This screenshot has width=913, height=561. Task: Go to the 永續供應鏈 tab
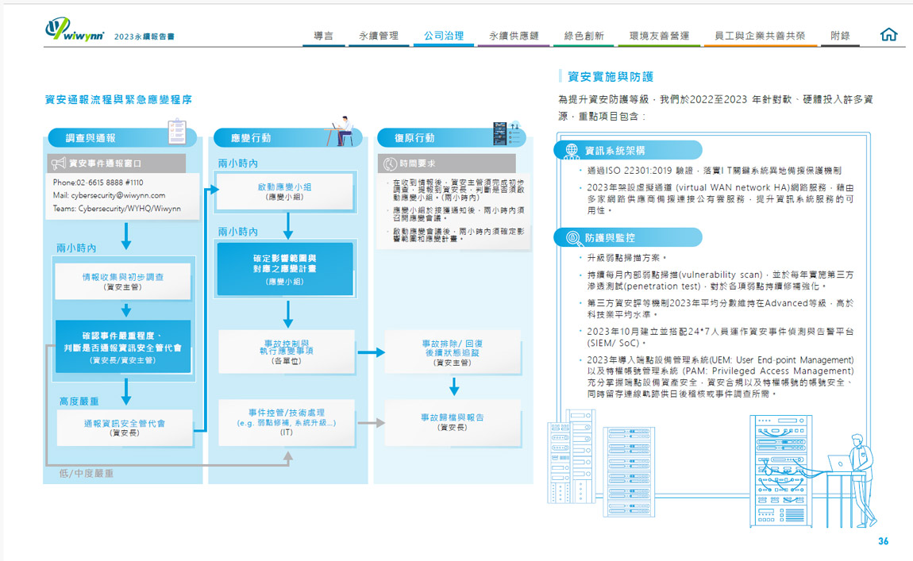pyautogui.click(x=514, y=36)
